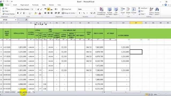This screenshot has height=96, width=171.
Task: Activate the Format Painter
Action: [x=9, y=14]
